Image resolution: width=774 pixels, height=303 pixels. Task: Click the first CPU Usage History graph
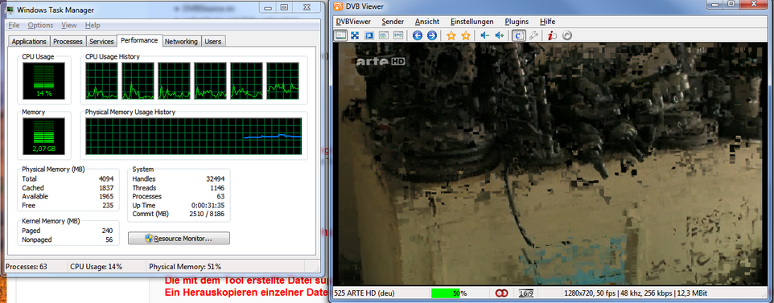(x=102, y=81)
